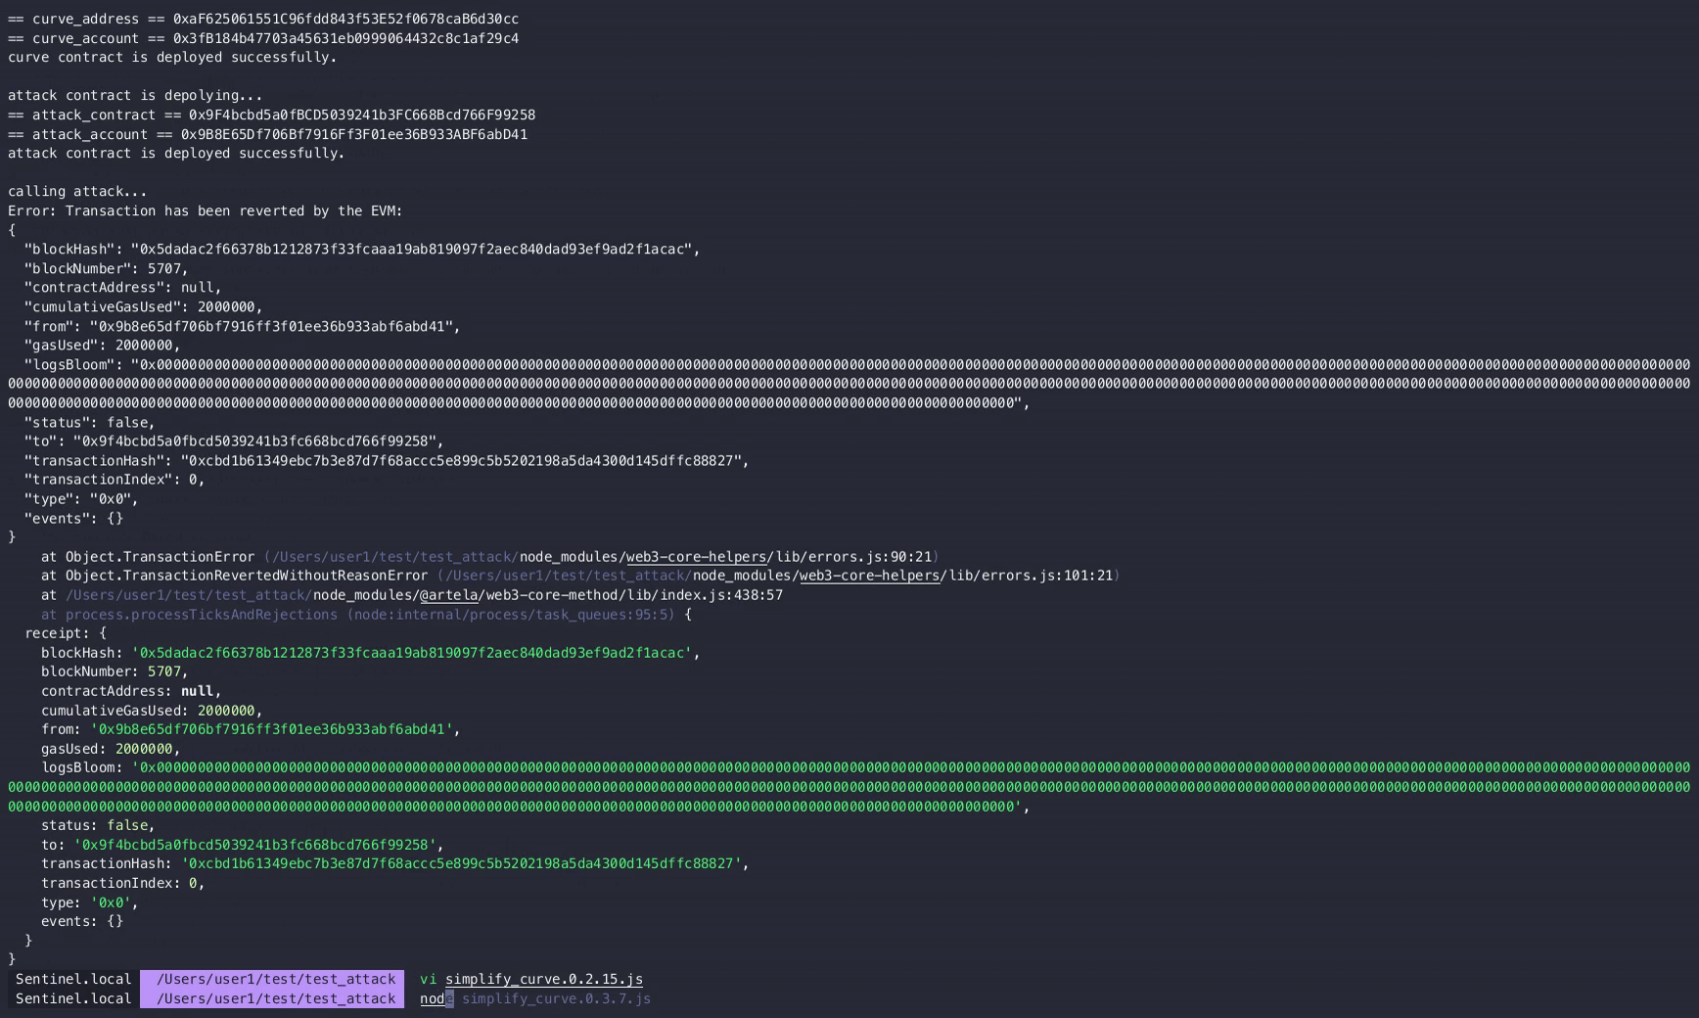1699x1018 pixels.
Task: Click the /Users/user1/test/test_attack path segment
Action: pyautogui.click(x=272, y=979)
